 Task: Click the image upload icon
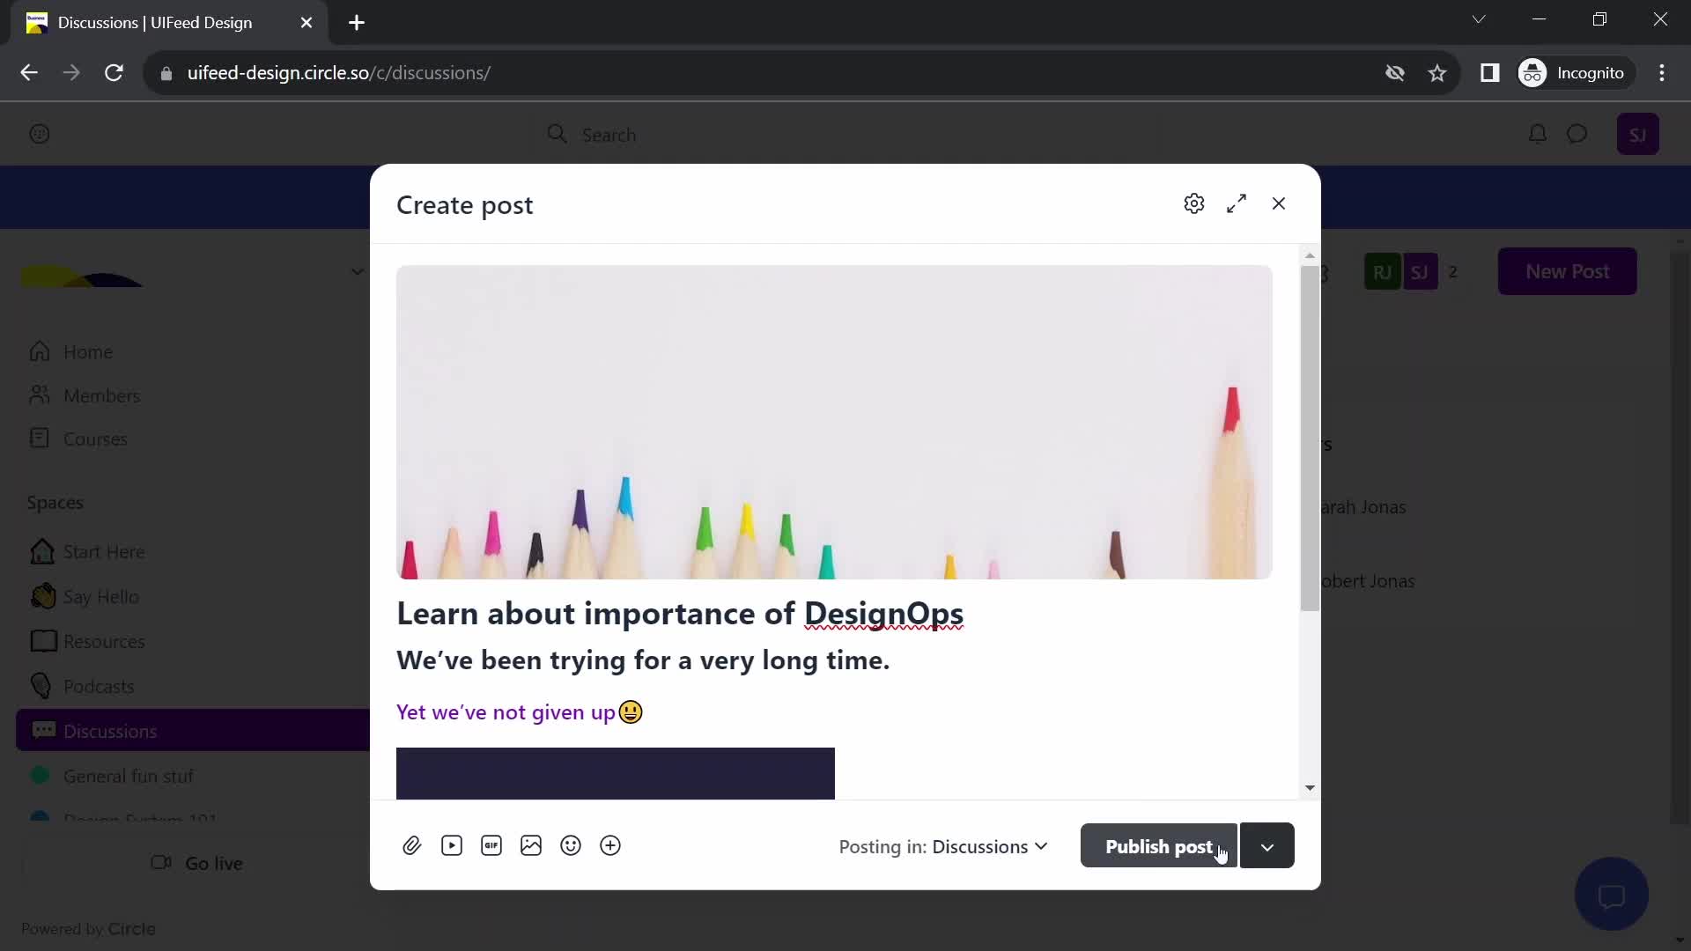point(531,845)
